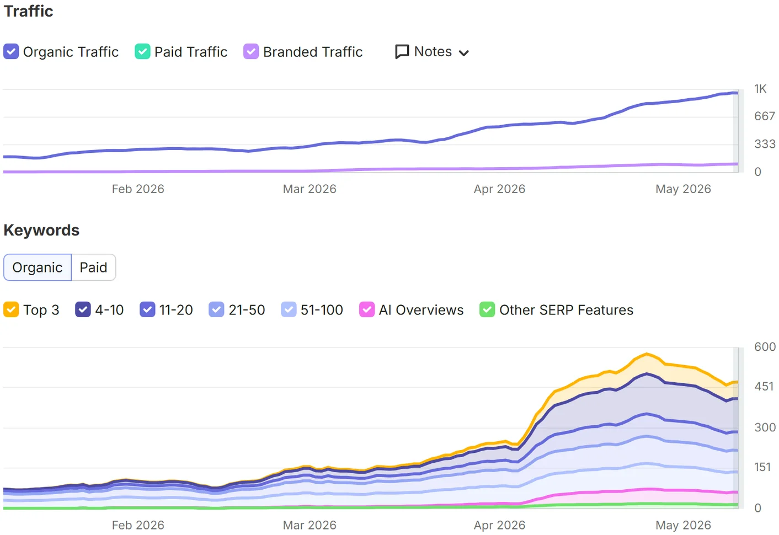Switch to the Paid keywords tab
The width and height of the screenshot is (779, 535).
click(x=93, y=267)
